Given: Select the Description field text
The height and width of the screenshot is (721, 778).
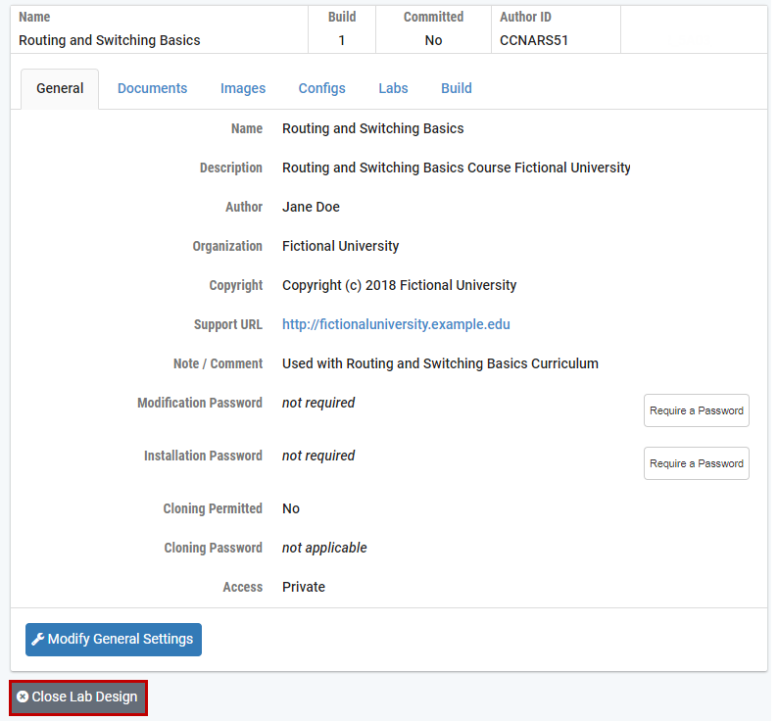Looking at the screenshot, I should tap(456, 168).
